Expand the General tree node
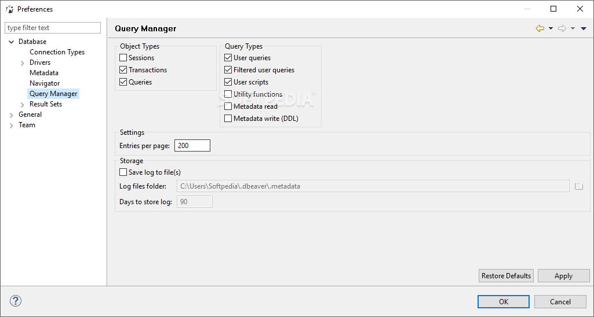The image size is (594, 317). [12, 115]
